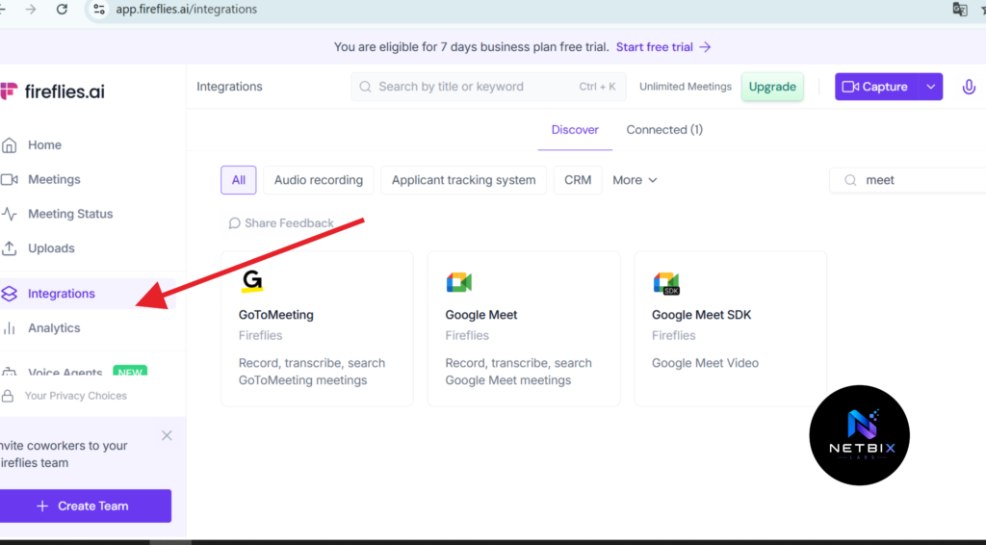Click the browser forward arrow
The height and width of the screenshot is (545, 986).
pos(30,10)
